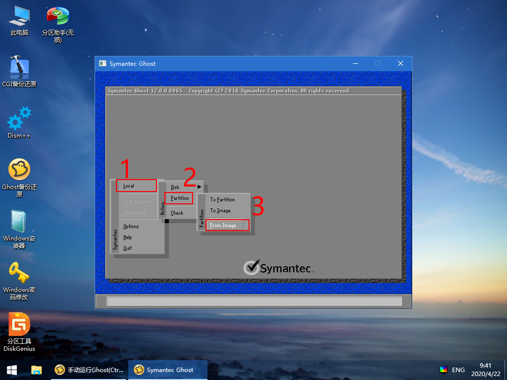Select Check in the Action submenu
This screenshot has height=380, width=507.
pyautogui.click(x=177, y=213)
